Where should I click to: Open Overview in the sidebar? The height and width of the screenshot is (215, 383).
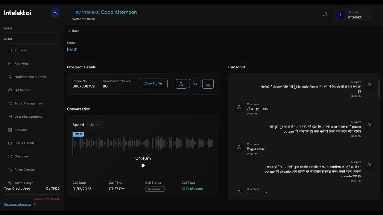tap(22, 156)
